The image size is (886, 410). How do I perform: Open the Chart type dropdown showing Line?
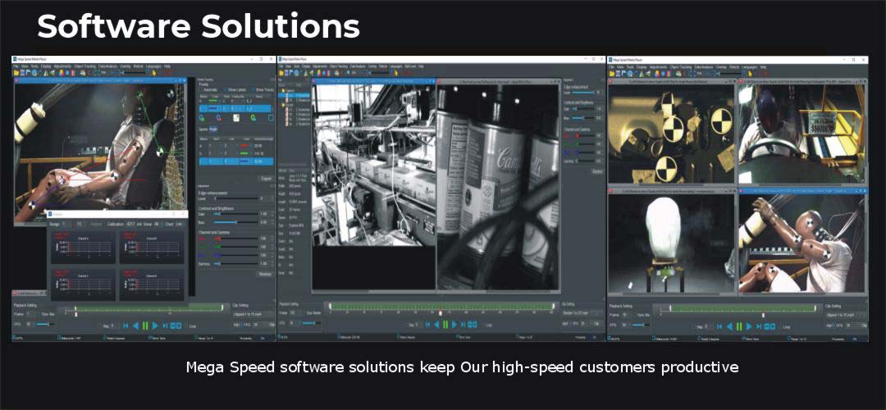(178, 224)
